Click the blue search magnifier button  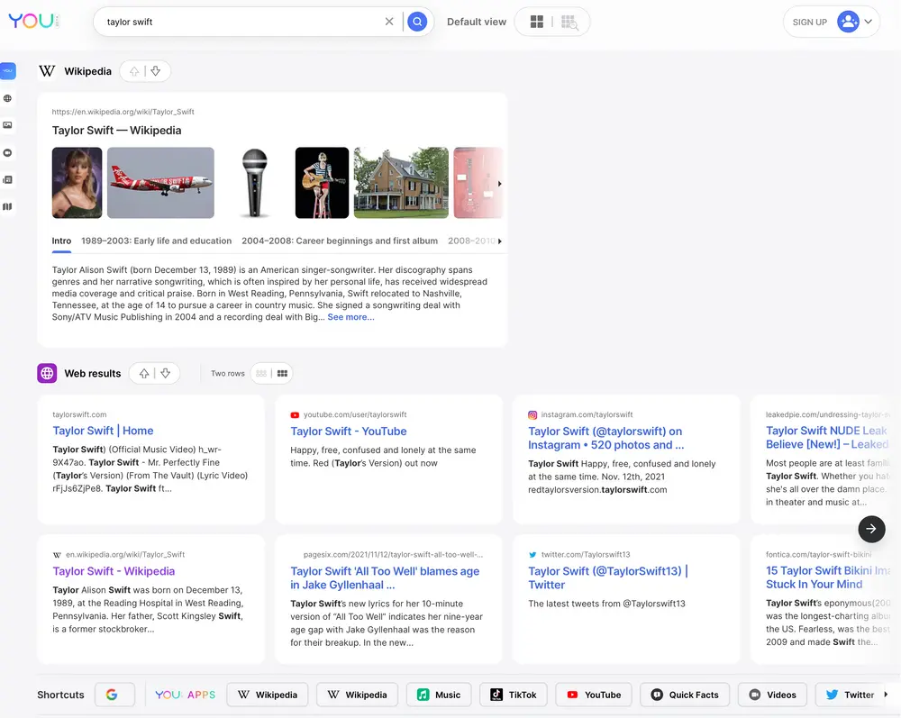pyautogui.click(x=416, y=22)
